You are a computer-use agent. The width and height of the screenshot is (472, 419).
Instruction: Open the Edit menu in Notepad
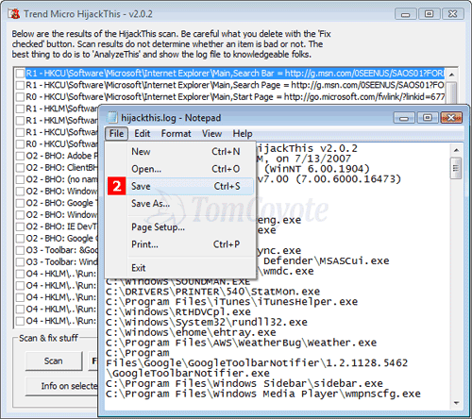point(143,133)
